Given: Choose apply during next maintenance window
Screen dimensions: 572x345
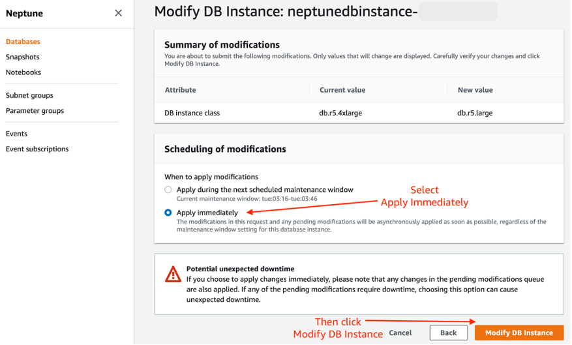Looking at the screenshot, I should click(x=168, y=190).
